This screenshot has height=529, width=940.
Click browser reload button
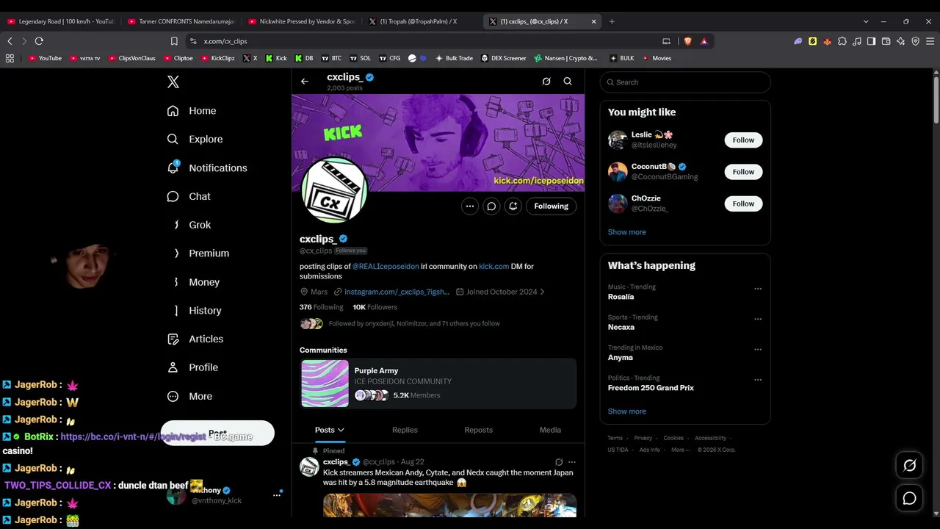click(39, 41)
